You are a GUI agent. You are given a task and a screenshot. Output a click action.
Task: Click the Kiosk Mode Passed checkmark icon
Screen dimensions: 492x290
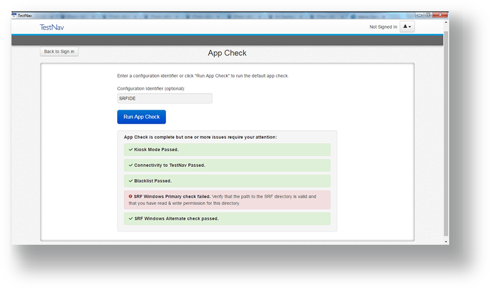(x=130, y=150)
